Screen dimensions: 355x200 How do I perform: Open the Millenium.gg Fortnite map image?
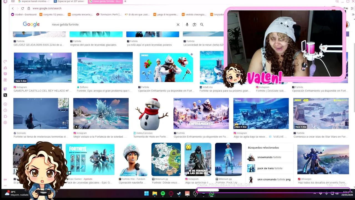[x=166, y=159]
